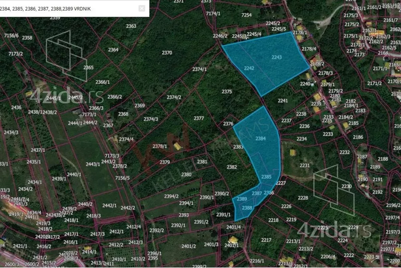Select parcel 2241 beside the blue area

[x=283, y=101]
